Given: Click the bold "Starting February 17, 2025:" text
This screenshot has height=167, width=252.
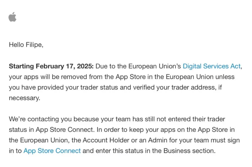Looking at the screenshot, I should point(51,66).
